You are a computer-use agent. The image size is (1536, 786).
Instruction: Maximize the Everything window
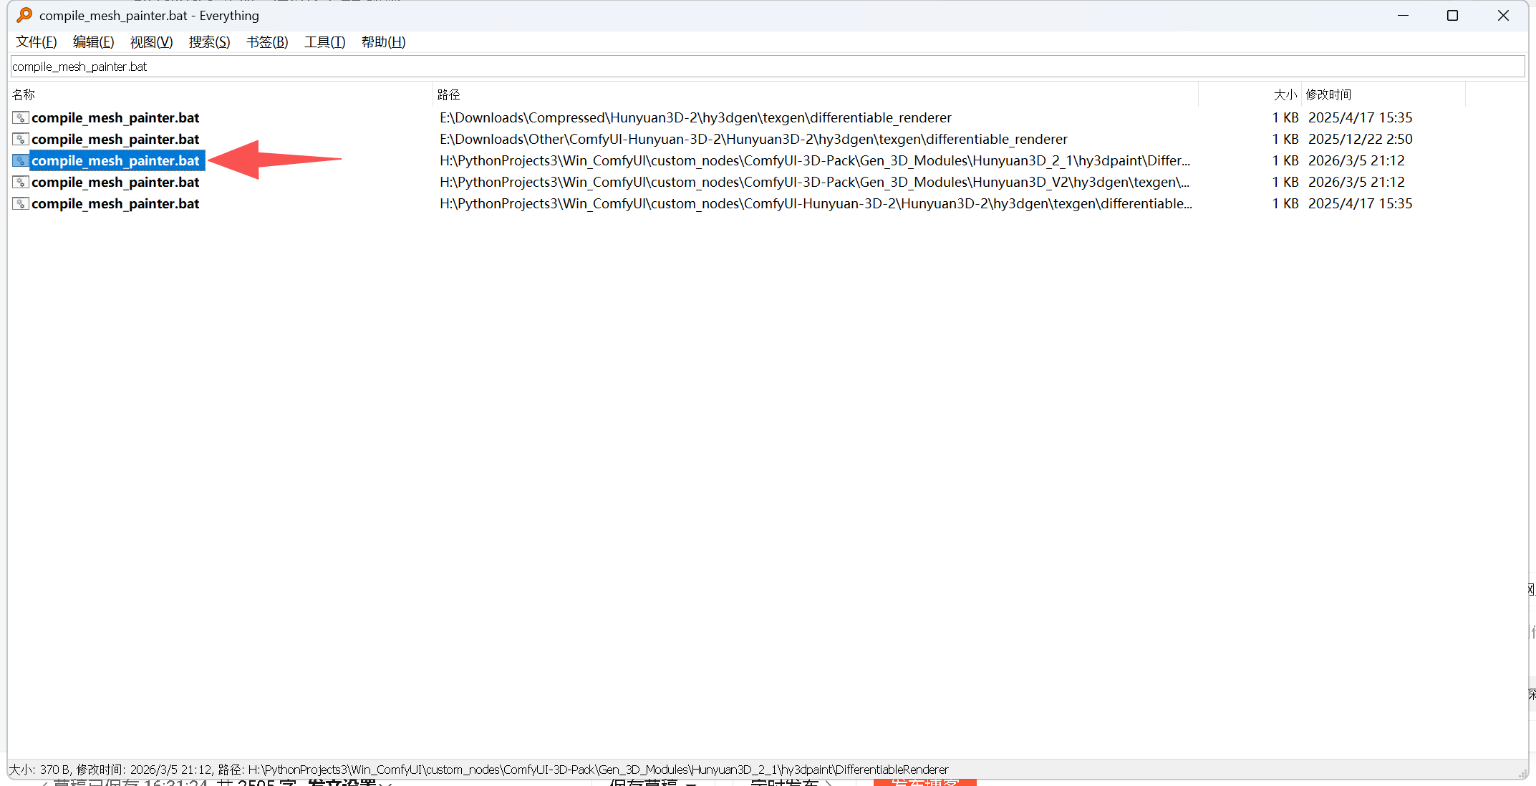1452,16
